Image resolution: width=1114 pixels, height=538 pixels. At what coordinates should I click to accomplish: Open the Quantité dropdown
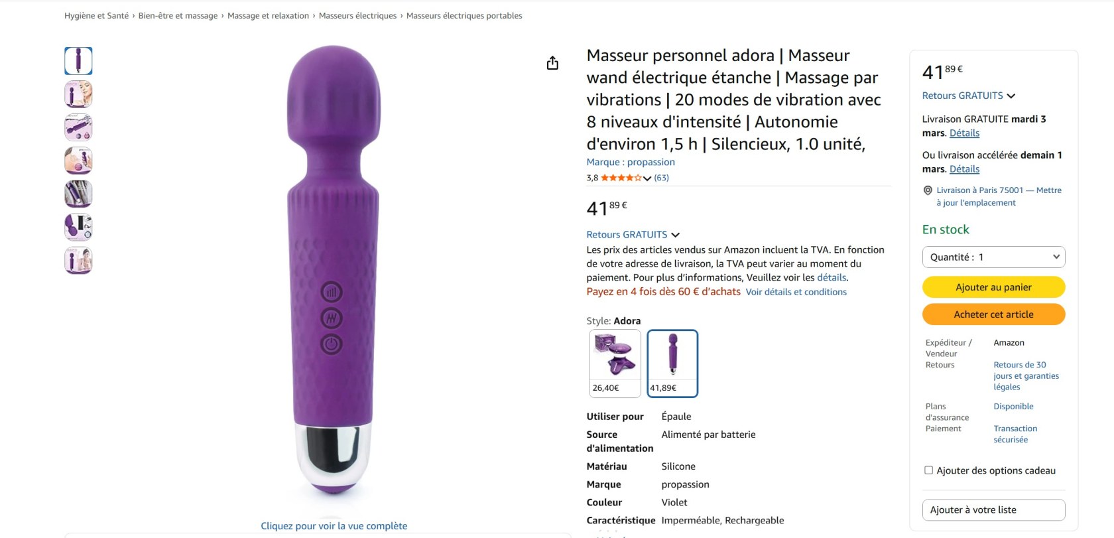point(993,257)
